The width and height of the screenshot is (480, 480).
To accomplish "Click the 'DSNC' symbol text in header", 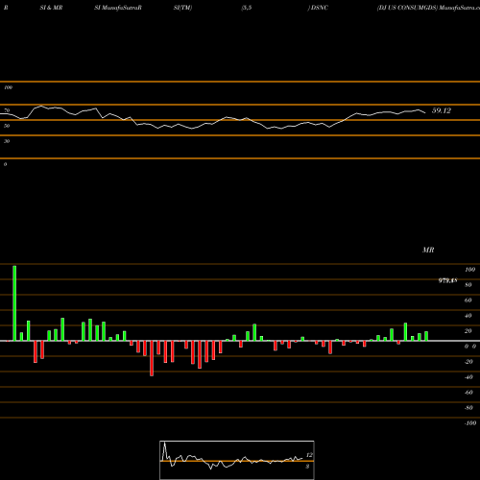I will (x=320, y=8).
